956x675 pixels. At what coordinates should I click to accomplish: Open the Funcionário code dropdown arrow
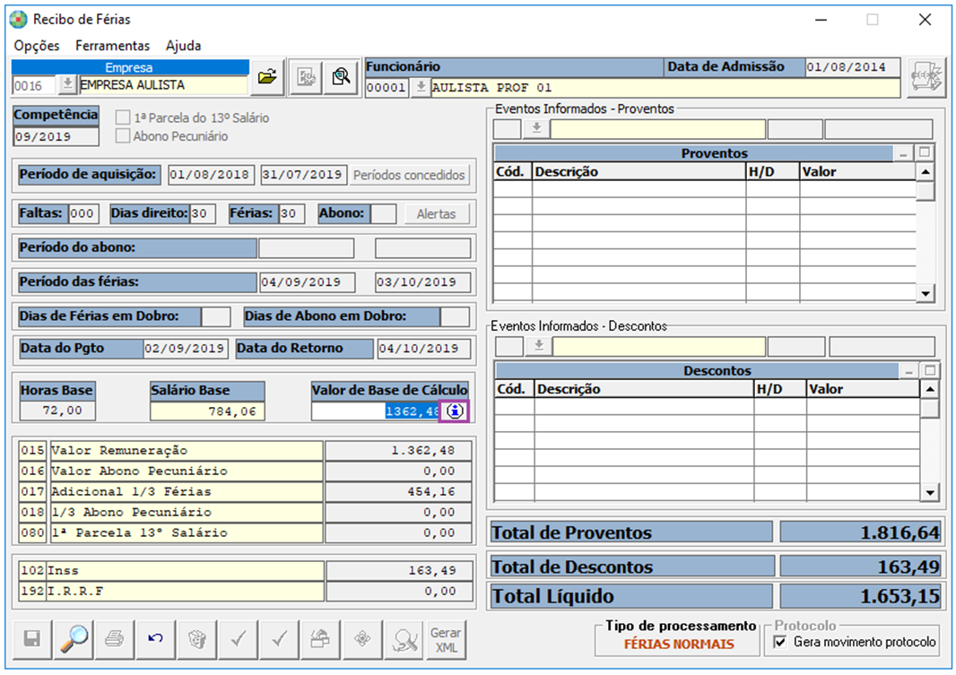pos(420,87)
